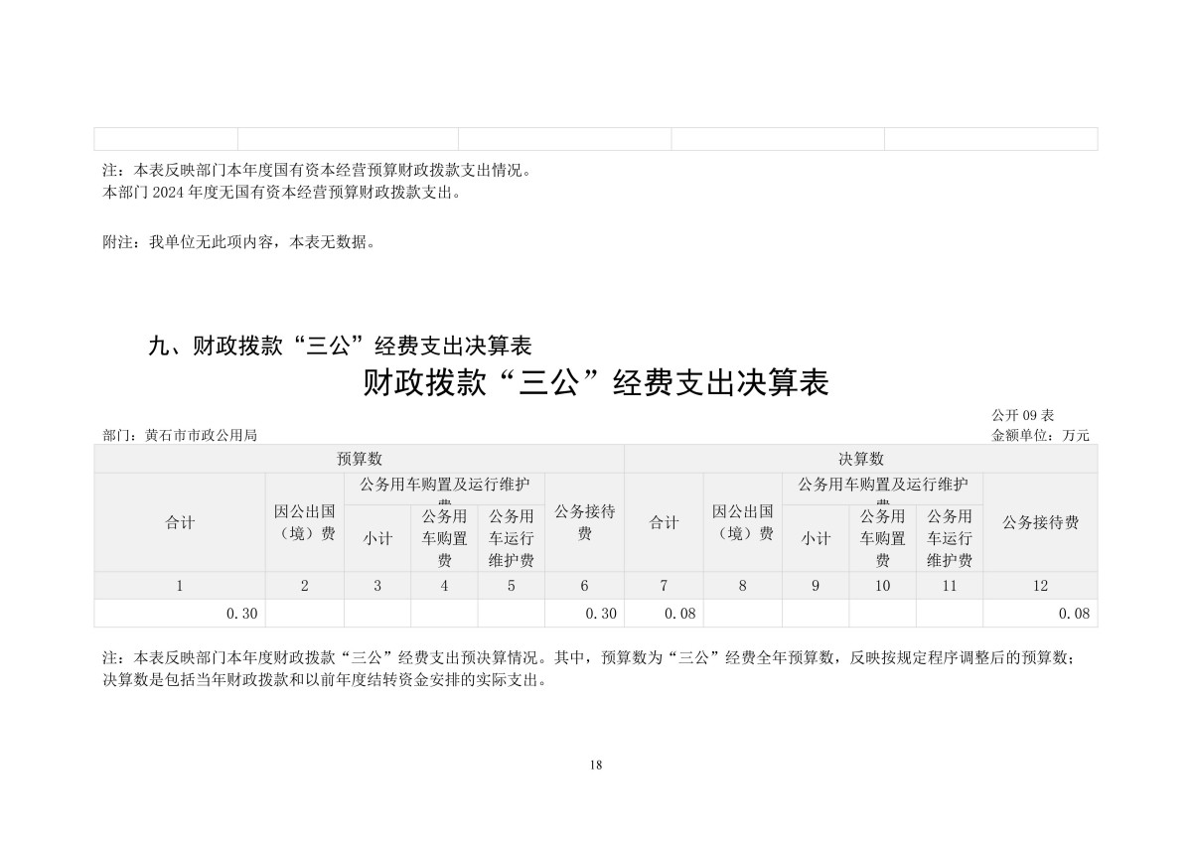Image resolution: width=1192 pixels, height=842 pixels.
Task: Select the "预算数" header cell
Action: (359, 459)
